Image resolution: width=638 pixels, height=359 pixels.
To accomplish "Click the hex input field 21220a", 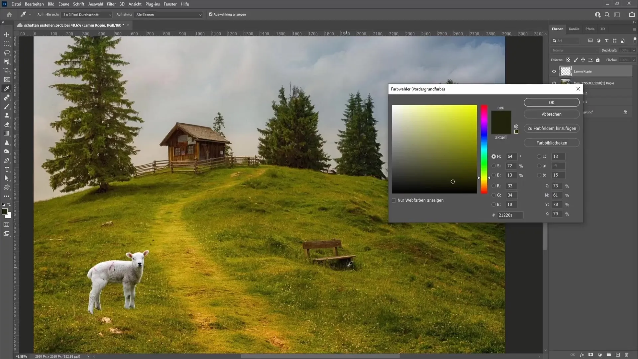I will pos(510,215).
